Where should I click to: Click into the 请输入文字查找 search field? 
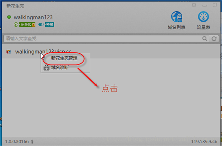pyautogui.click(x=103, y=39)
